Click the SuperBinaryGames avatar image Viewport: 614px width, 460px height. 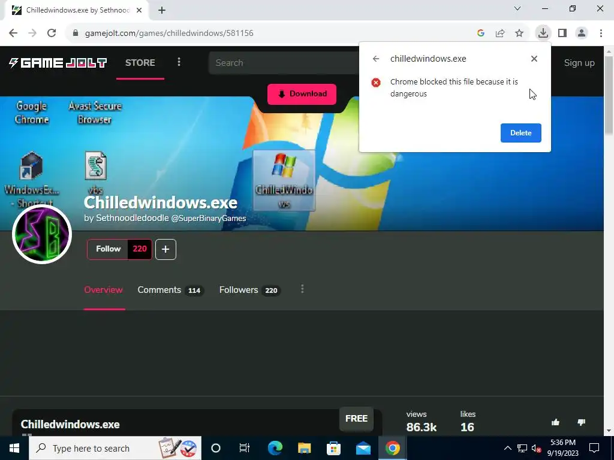(x=42, y=234)
